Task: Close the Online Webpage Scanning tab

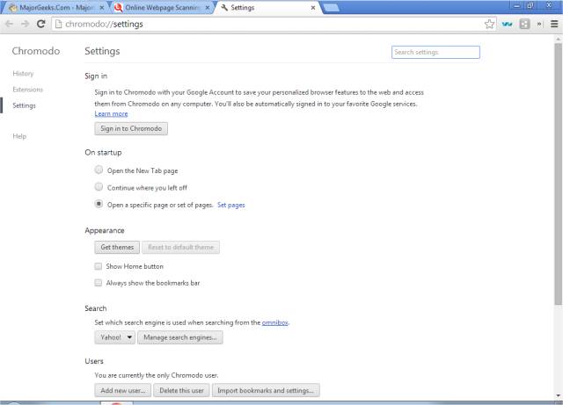Action: [208, 8]
